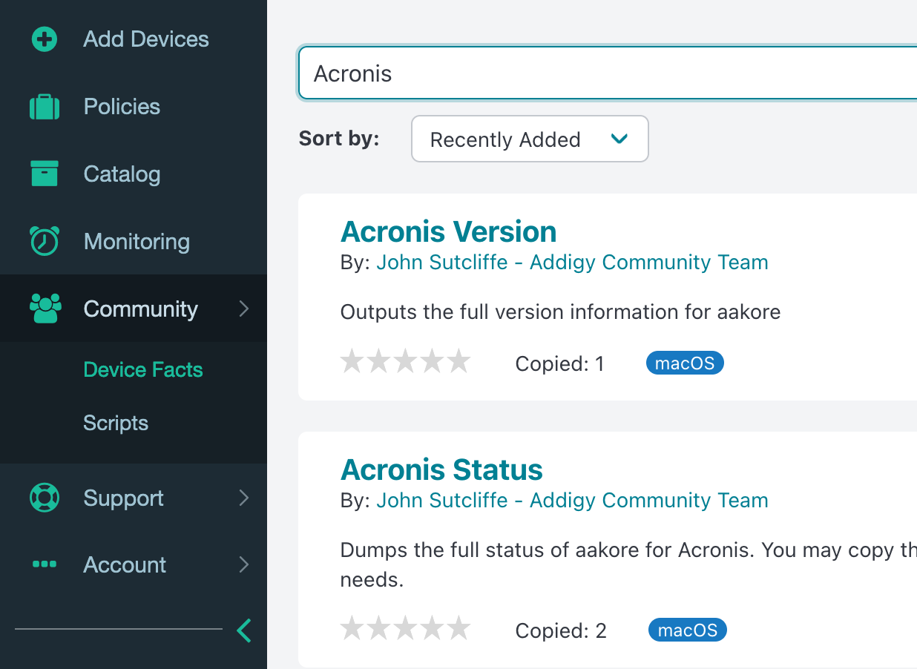Viewport: 917px width, 669px height.
Task: Click the Support lifebuoy icon
Action: point(45,498)
